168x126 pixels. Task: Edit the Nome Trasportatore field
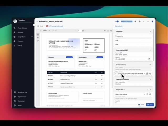tap(133, 83)
